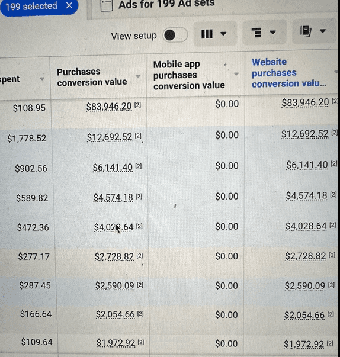This screenshot has width=340, height=357.
Task: Open the $1,972.92 website purchases value
Action: [x=303, y=344]
